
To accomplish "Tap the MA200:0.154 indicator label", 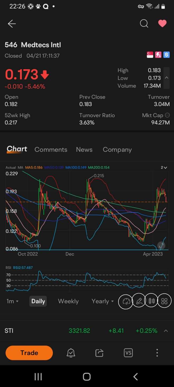I will tap(99, 168).
